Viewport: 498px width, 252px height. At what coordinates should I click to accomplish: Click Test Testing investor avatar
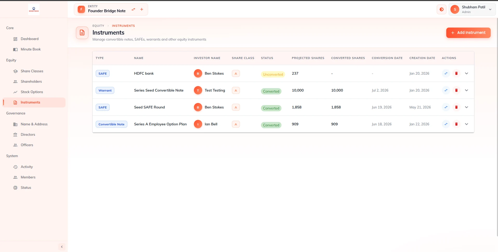(198, 91)
